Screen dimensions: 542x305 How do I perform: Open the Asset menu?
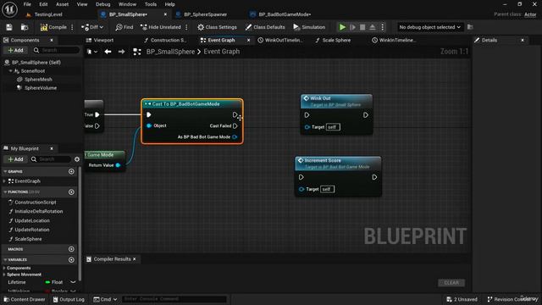62,4
